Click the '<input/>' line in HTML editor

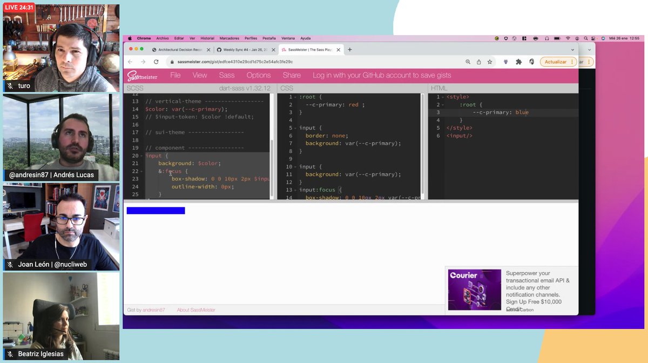[460, 136]
